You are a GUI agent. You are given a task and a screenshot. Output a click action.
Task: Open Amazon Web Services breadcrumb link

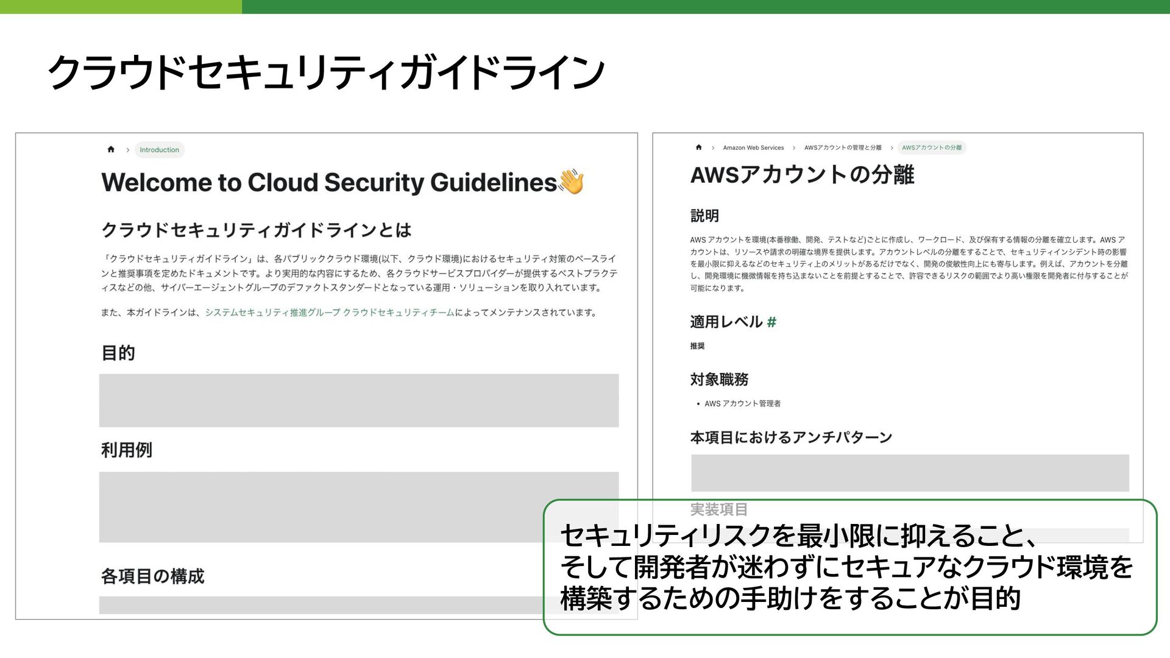(753, 148)
